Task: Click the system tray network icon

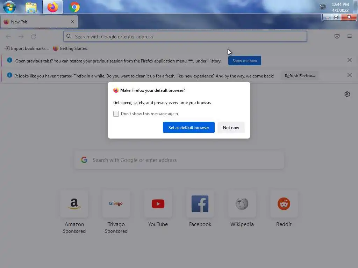Action: coord(323,7)
